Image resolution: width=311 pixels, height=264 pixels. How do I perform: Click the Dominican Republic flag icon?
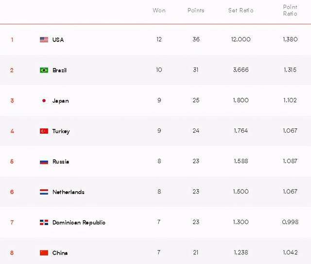[44, 222]
